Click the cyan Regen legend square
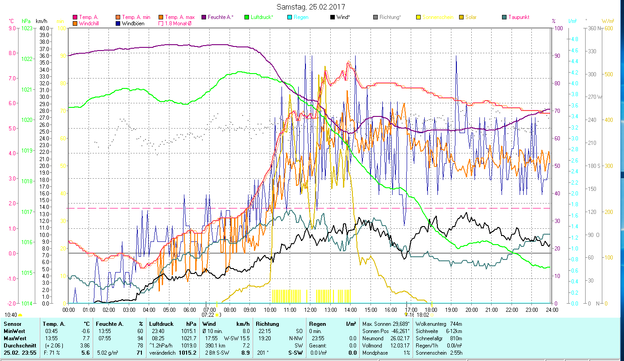The width and height of the screenshot is (624, 361). (290, 17)
